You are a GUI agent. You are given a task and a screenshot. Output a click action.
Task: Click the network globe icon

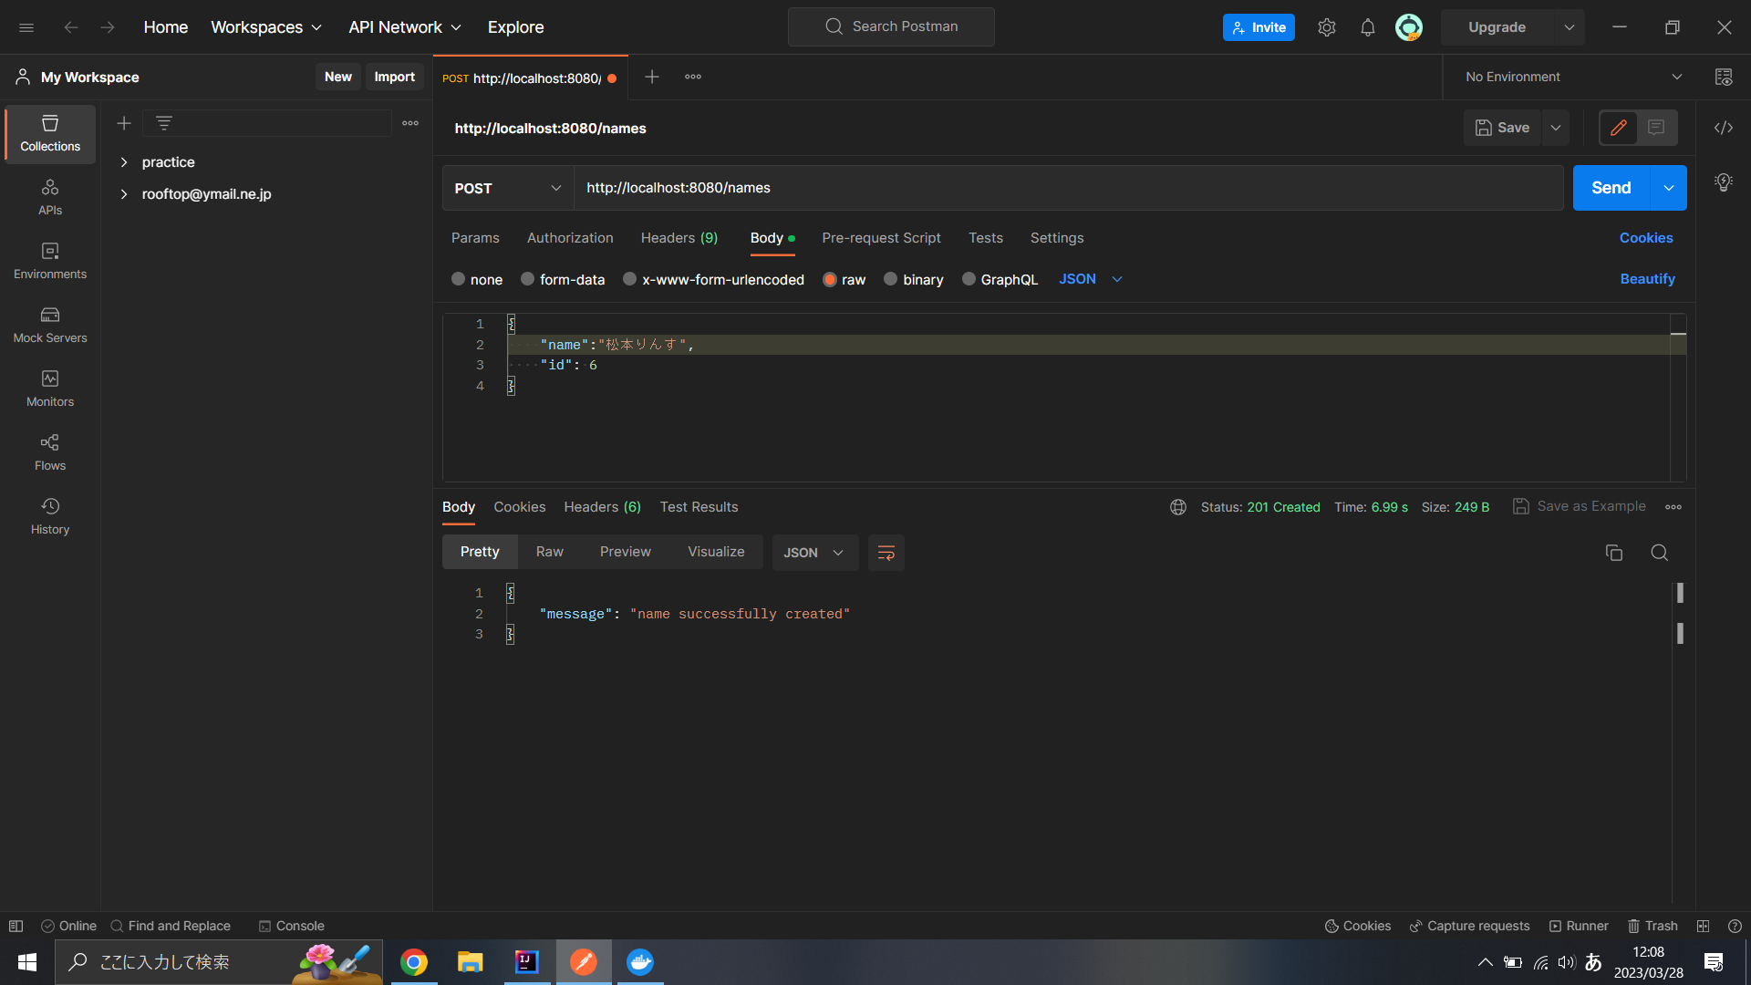(x=1178, y=507)
